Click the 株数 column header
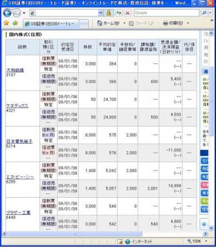The width and height of the screenshot is (216, 249). tap(88, 47)
